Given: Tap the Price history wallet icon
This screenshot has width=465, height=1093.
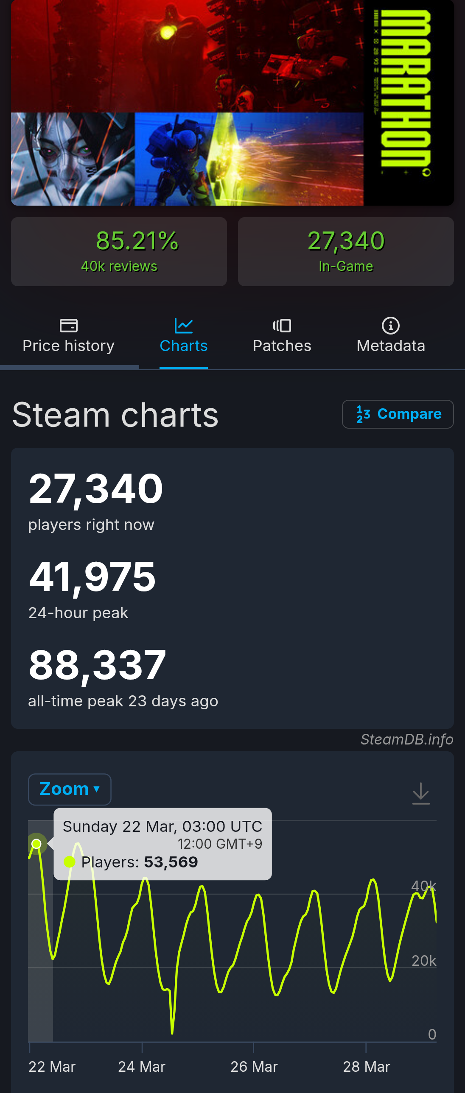Looking at the screenshot, I should [68, 326].
